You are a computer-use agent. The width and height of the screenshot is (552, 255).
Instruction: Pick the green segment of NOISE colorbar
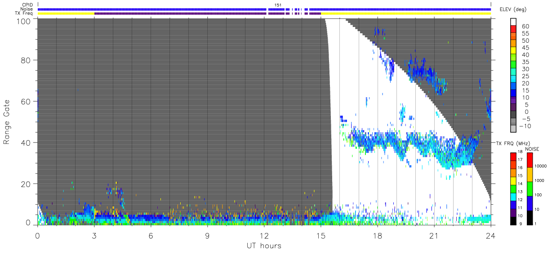pyautogui.click(x=530, y=189)
